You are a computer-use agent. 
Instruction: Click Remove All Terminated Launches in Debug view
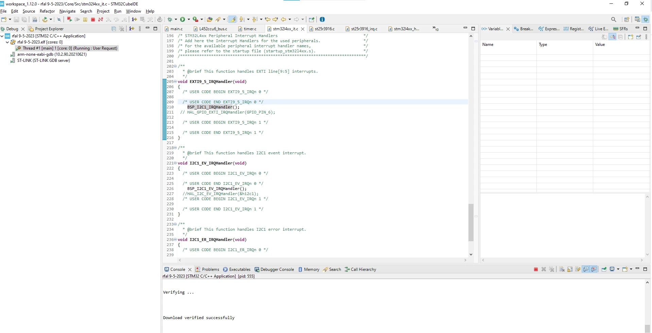pos(121,29)
